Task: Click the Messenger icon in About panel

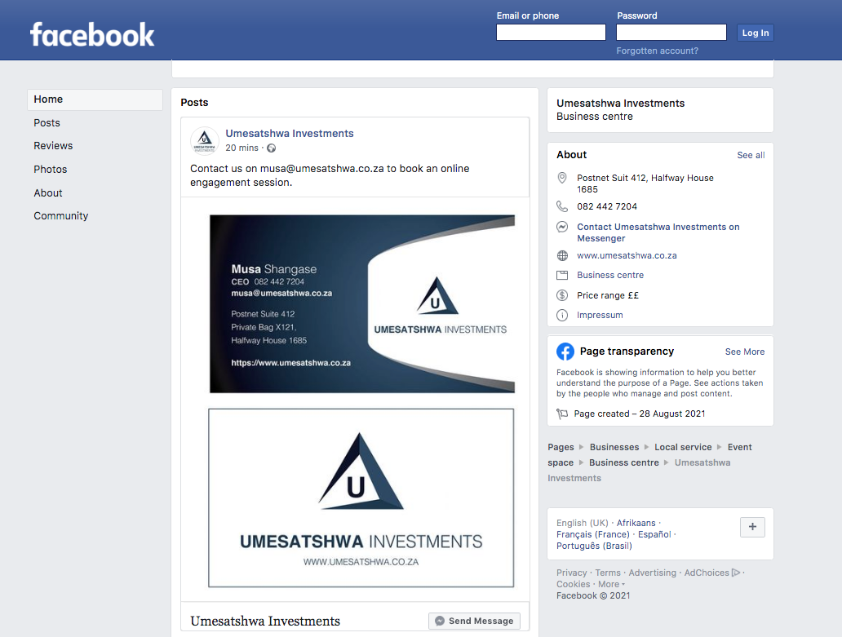Action: (x=561, y=227)
